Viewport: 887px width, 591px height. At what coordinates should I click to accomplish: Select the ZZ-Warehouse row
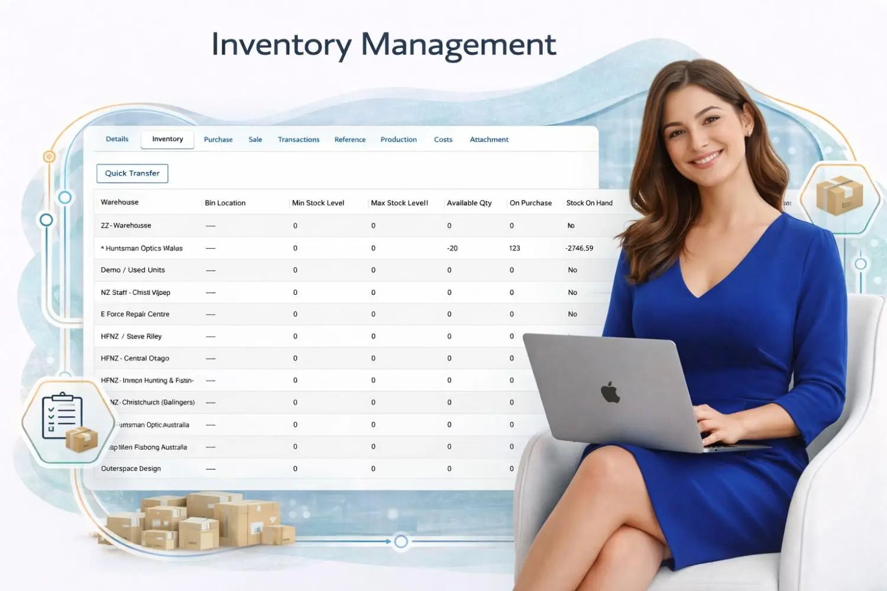(x=126, y=225)
